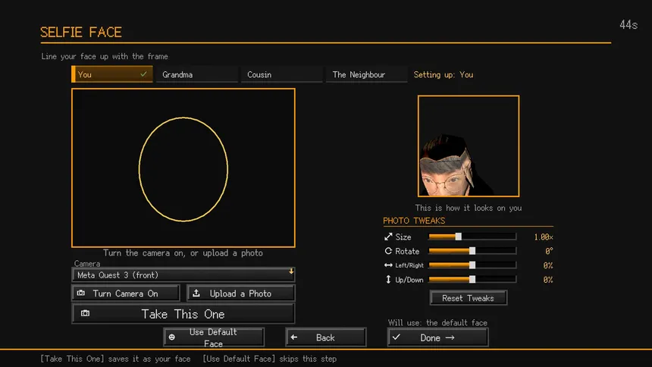Click the checkmark icon on Done

pos(397,337)
